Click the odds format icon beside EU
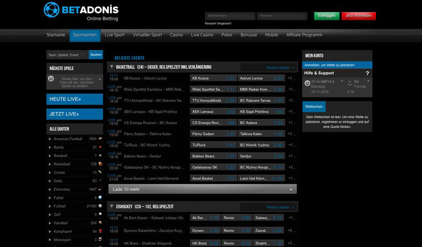The height and width of the screenshot is (247, 422). click(349, 83)
